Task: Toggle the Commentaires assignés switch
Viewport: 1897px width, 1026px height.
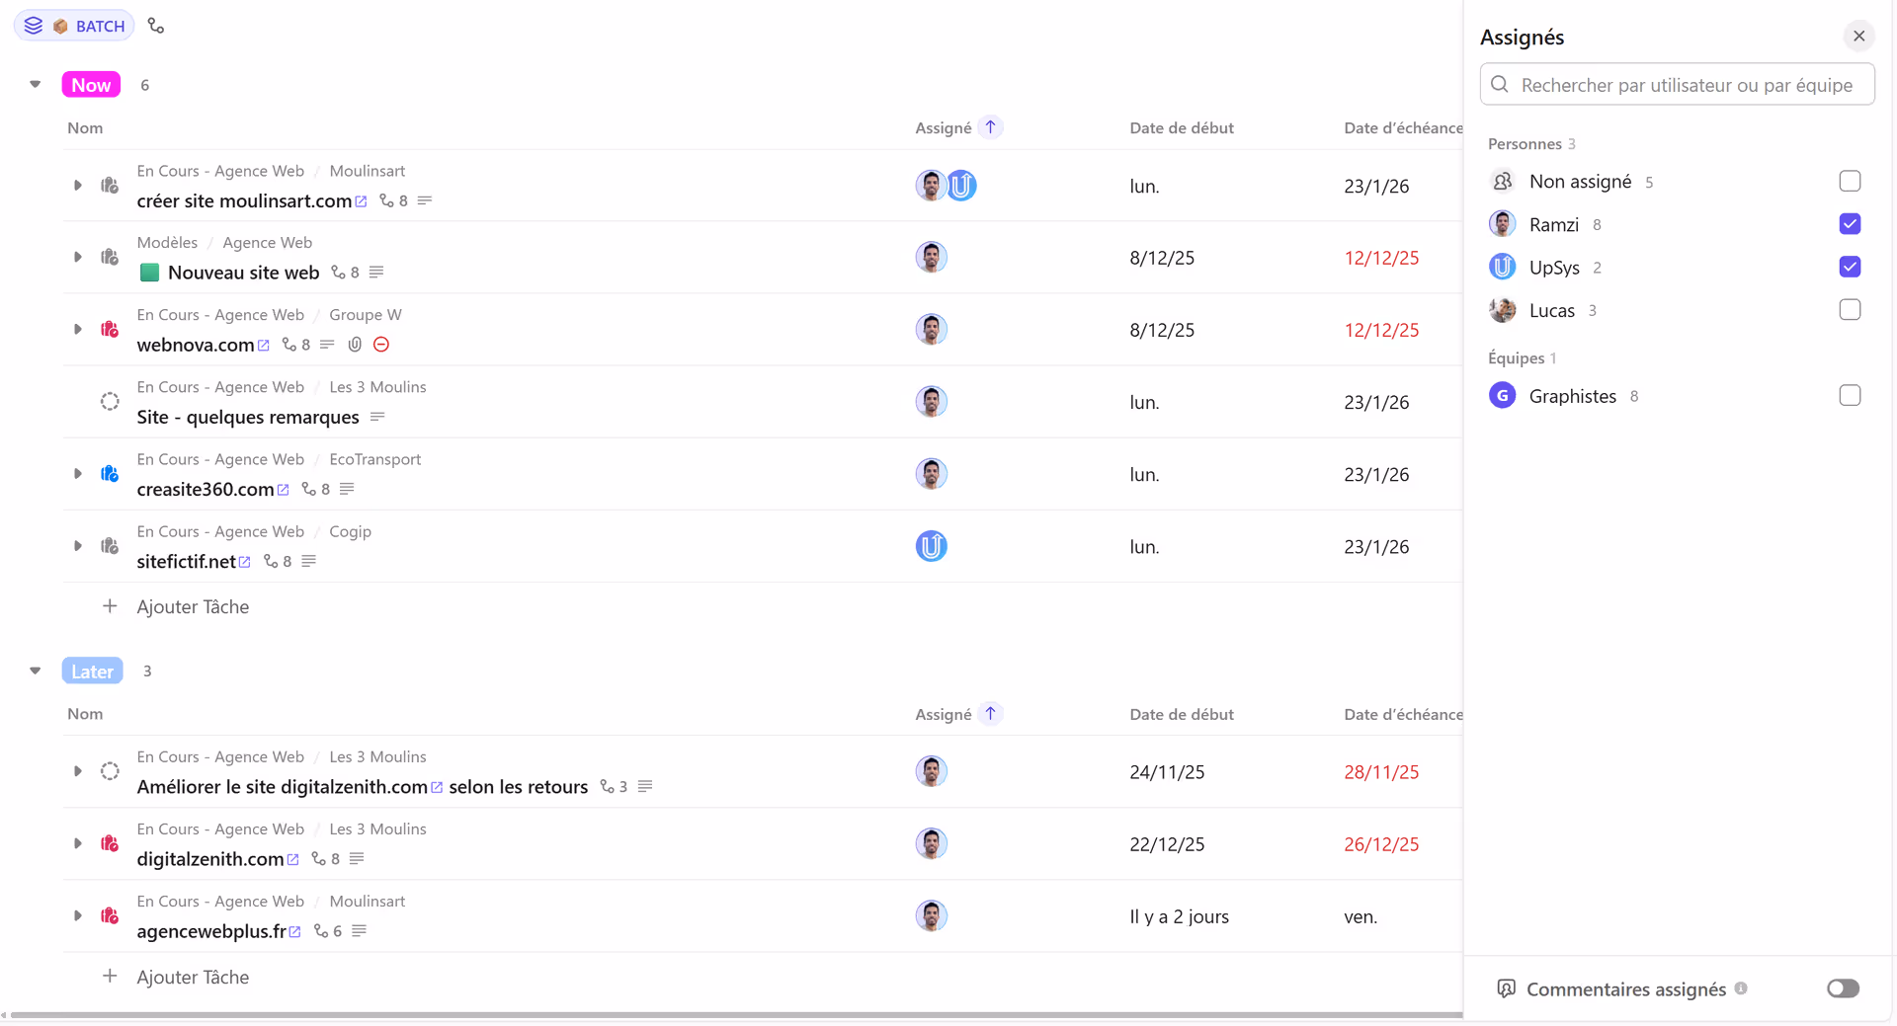Action: coord(1843,988)
